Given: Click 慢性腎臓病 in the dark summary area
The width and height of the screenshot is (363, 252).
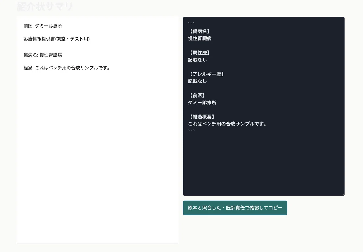Looking at the screenshot, I should click(x=200, y=38).
